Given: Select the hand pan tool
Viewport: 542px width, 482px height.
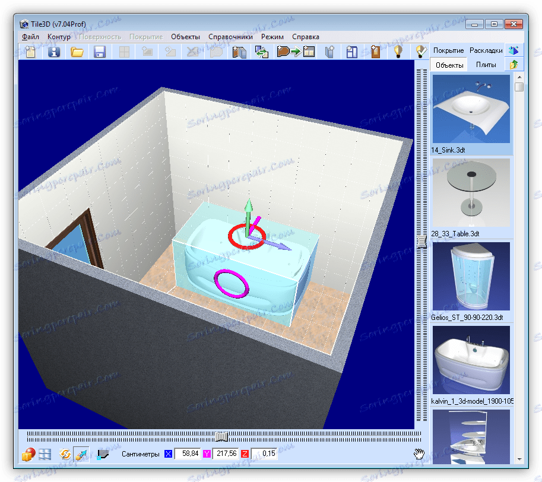Looking at the screenshot, I should (419, 454).
